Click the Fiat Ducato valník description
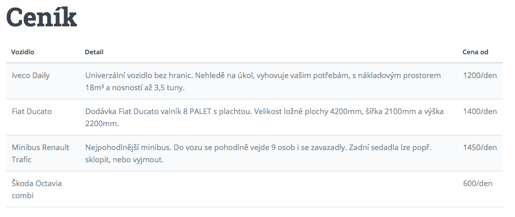The width and height of the screenshot is (515, 217). (265, 118)
